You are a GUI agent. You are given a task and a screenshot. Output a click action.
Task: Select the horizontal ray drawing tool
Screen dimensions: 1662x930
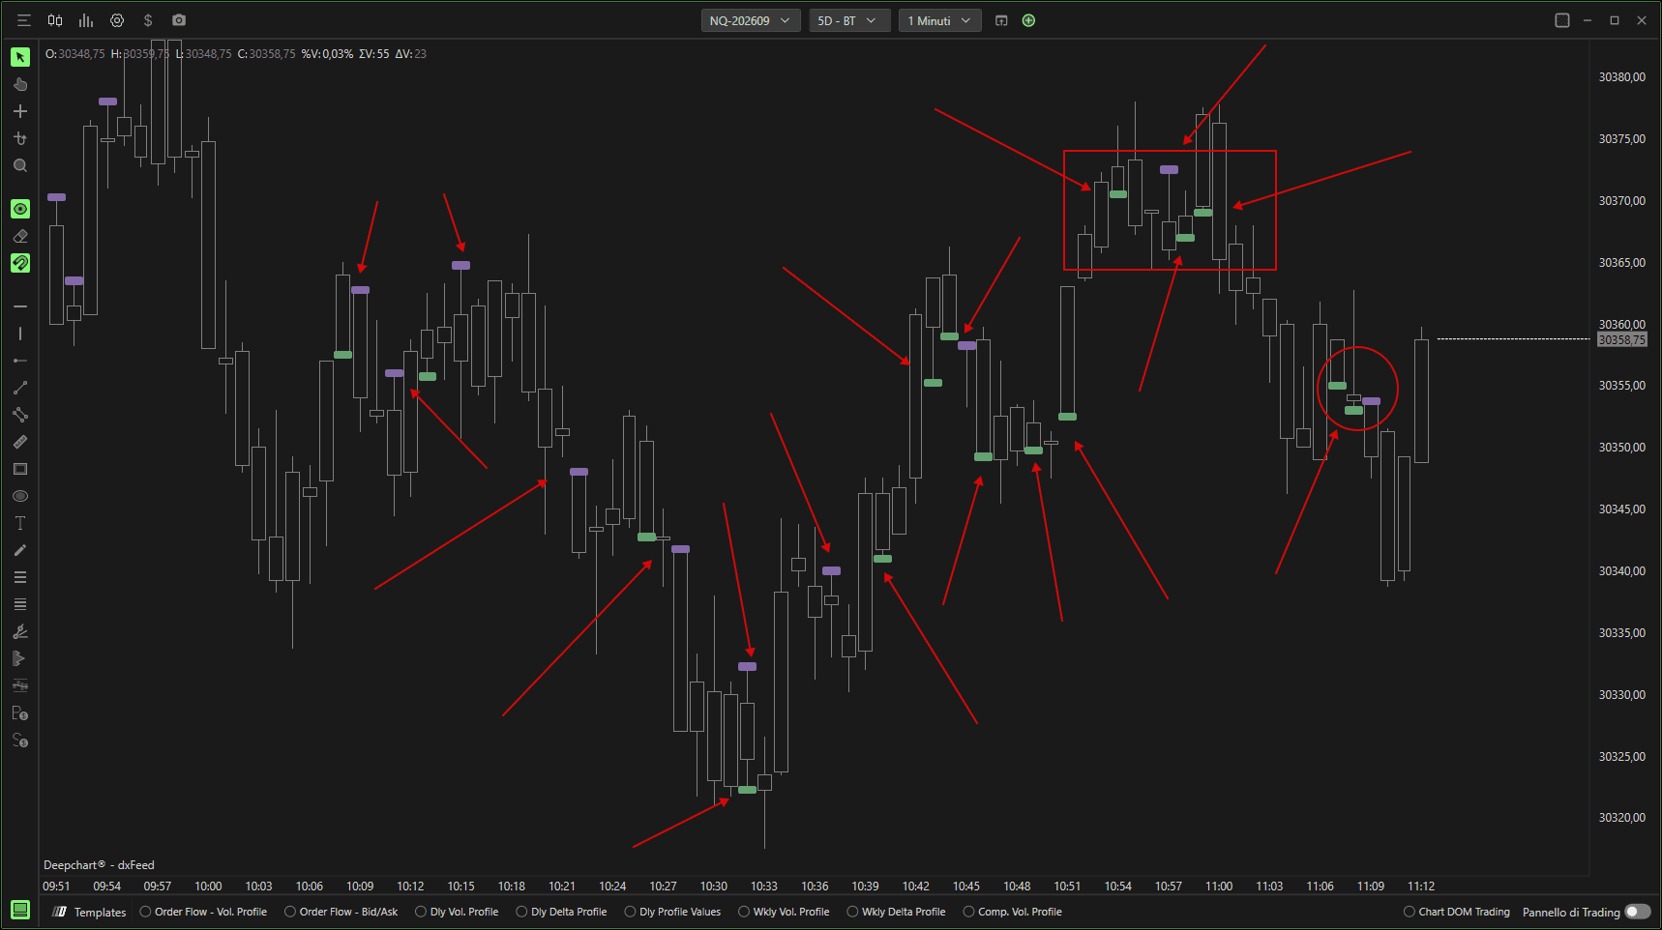pyautogui.click(x=20, y=361)
